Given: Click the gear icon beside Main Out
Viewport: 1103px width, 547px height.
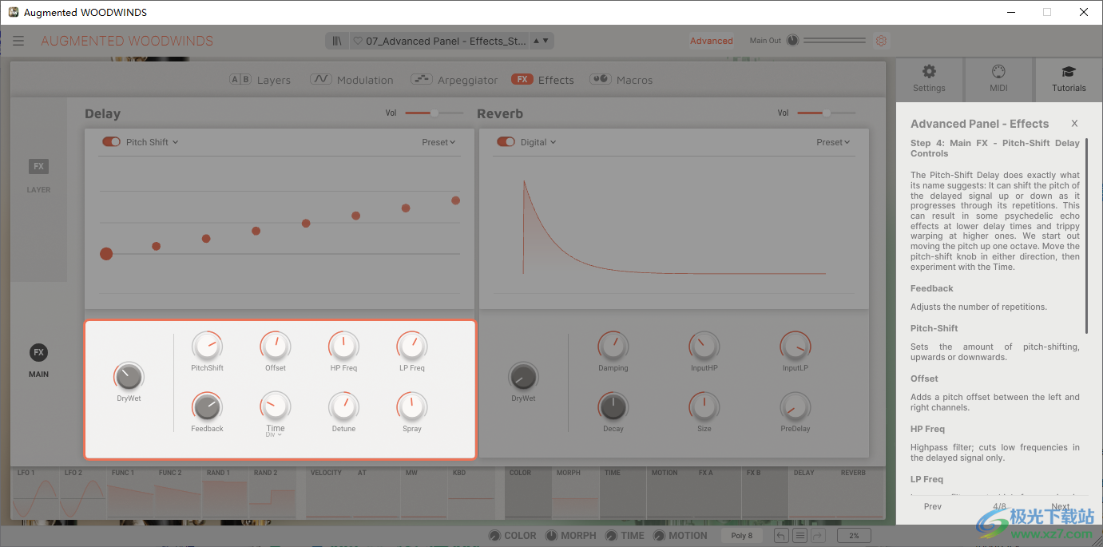Looking at the screenshot, I should (x=881, y=41).
